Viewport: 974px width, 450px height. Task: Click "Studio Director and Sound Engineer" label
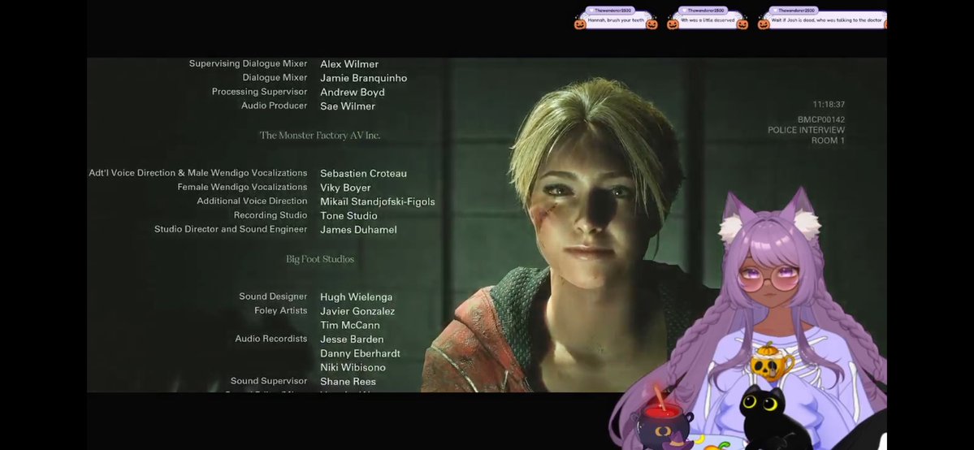[x=231, y=229]
